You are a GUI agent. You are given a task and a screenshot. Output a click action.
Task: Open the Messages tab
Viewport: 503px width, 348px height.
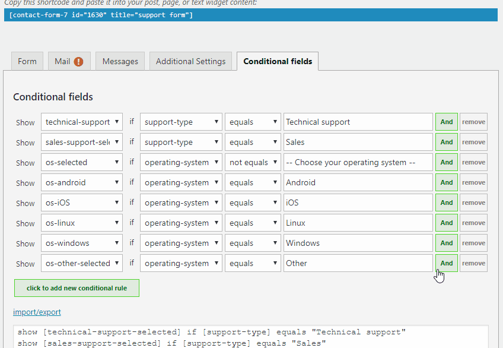pos(120,61)
